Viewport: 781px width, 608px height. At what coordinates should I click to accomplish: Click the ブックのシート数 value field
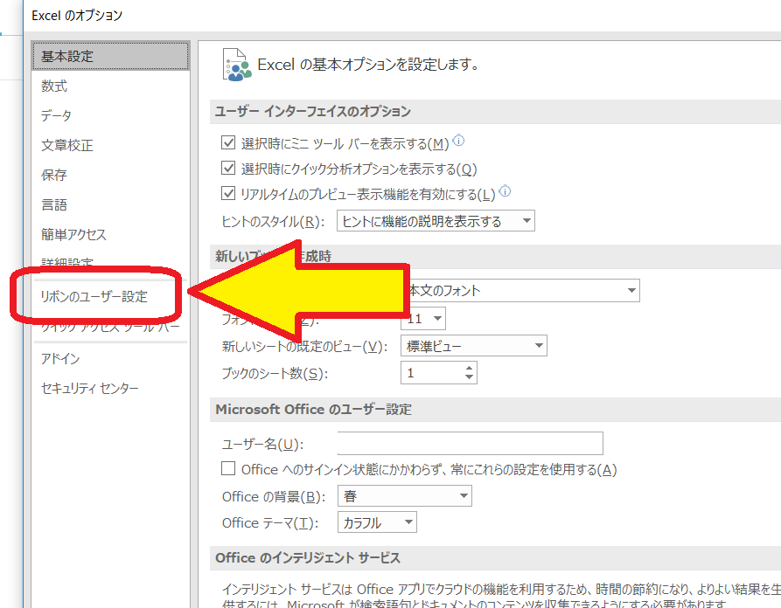[432, 373]
